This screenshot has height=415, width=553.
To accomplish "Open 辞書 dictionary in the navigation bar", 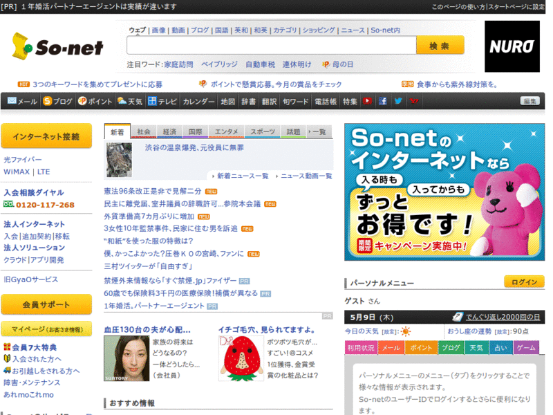I will 248,102.
